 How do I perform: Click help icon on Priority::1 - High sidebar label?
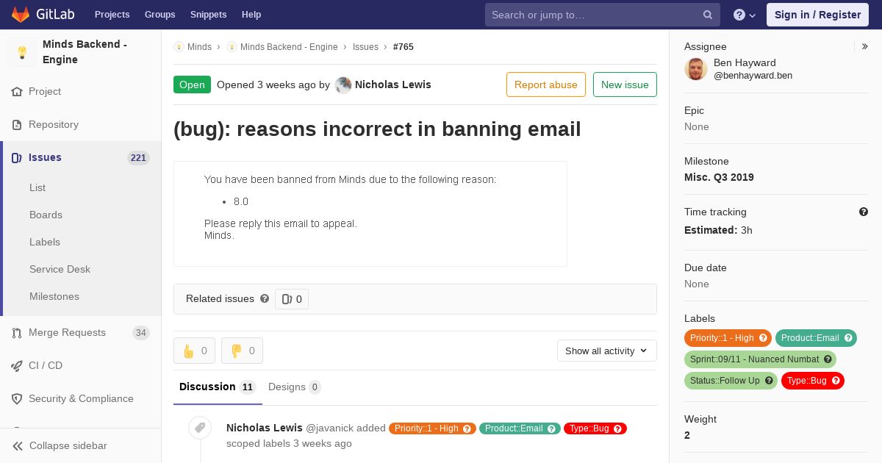pyautogui.click(x=763, y=338)
